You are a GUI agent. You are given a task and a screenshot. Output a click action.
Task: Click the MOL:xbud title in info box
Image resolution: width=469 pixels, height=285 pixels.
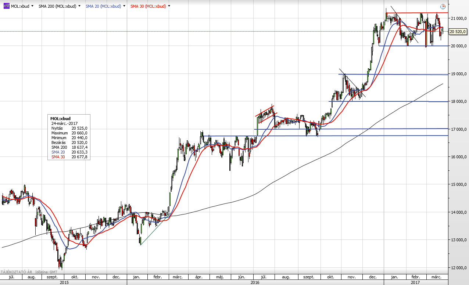coord(60,119)
